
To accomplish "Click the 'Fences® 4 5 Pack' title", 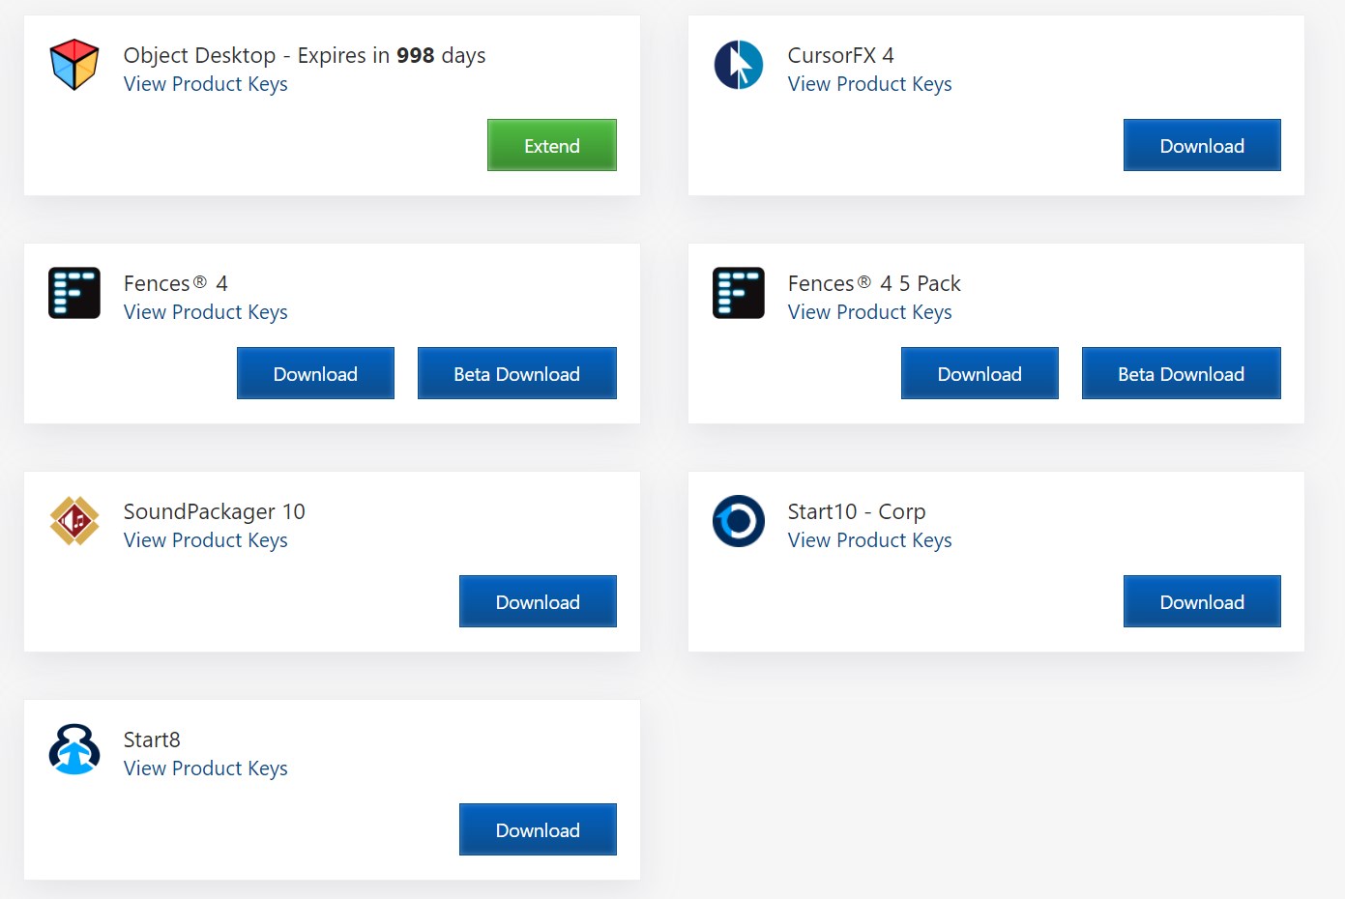I will (874, 283).
